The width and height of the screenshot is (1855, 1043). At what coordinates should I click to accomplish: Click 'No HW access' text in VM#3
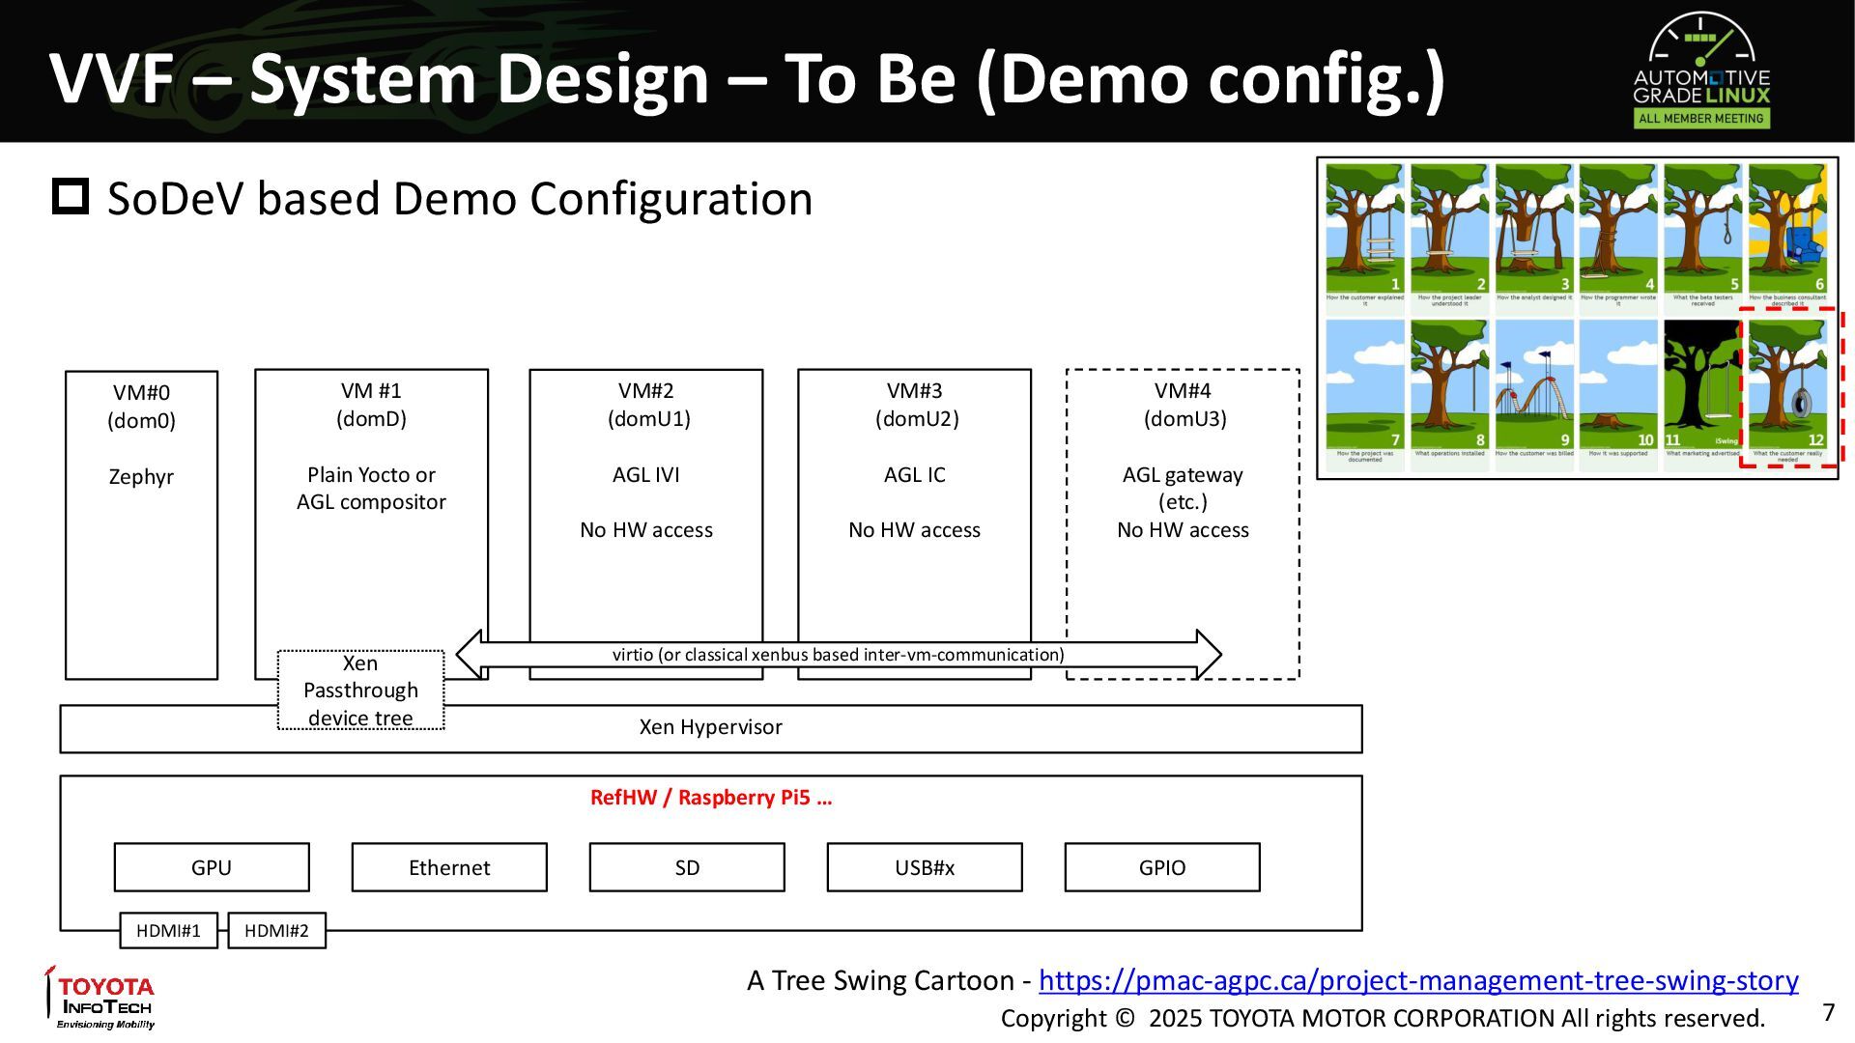coord(915,529)
